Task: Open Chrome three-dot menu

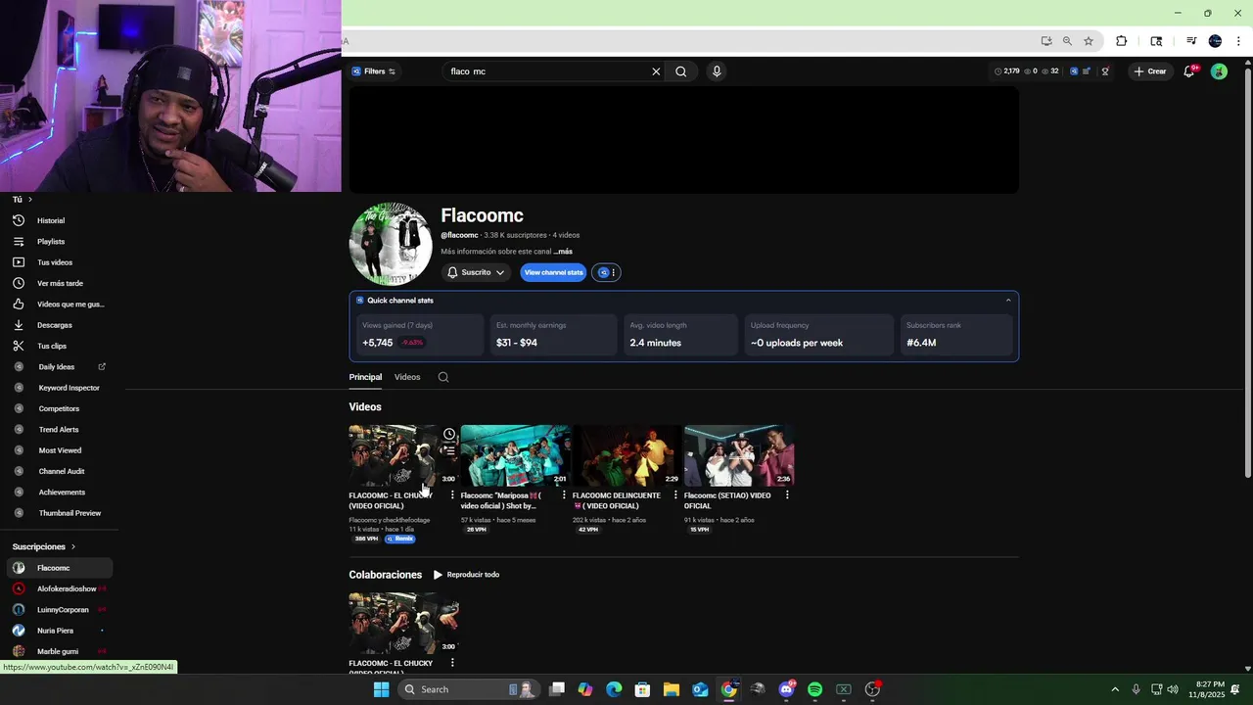Action: 1238,41
